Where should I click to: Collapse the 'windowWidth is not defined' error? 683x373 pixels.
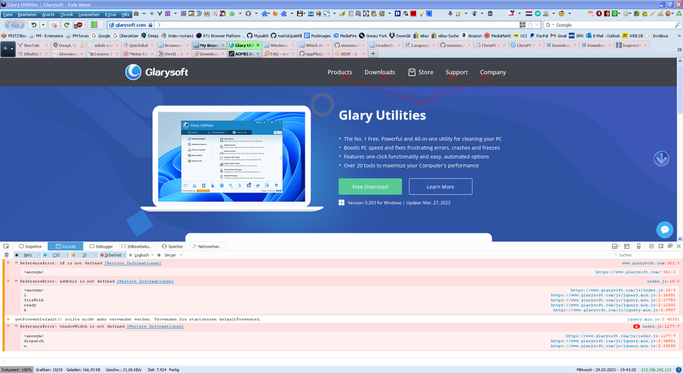[16, 326]
